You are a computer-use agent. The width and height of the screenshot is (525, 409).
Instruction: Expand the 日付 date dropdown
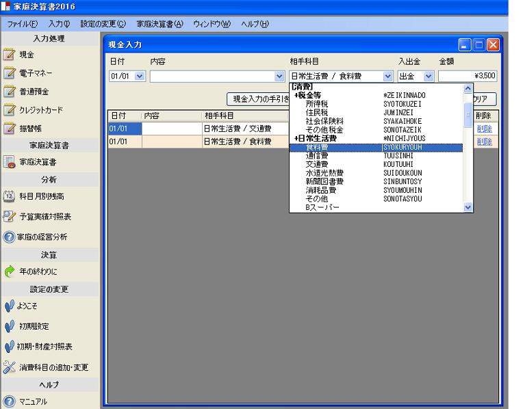[140, 77]
